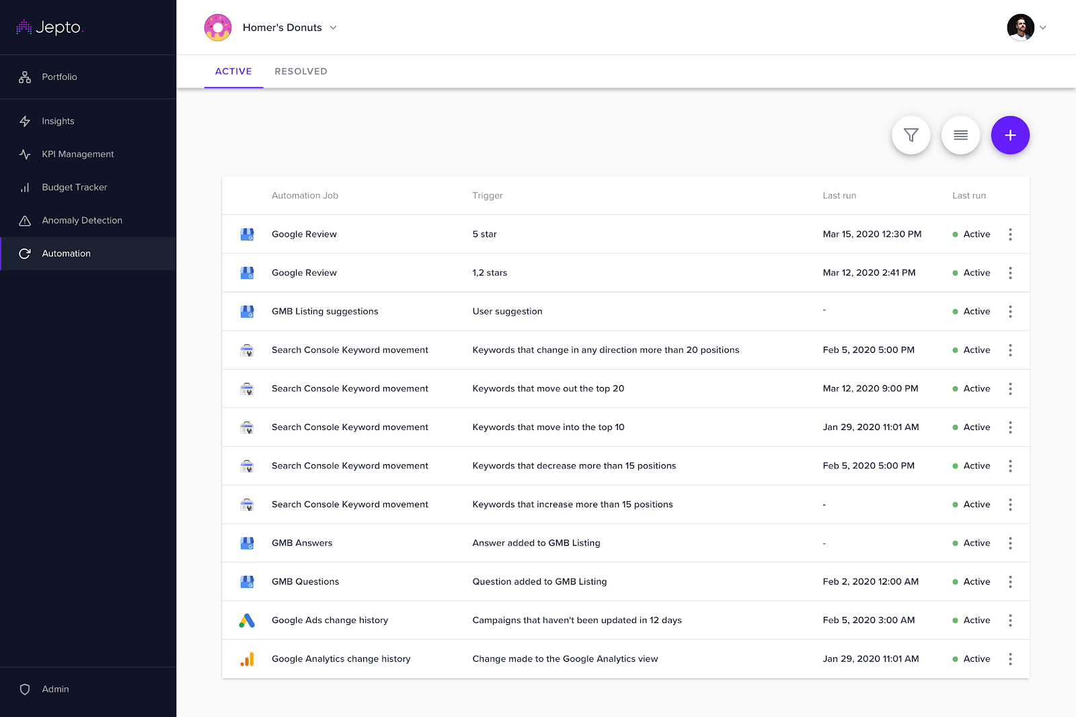Viewport: 1076px width, 717px height.
Task: Click the GMB Answers row icon
Action: click(x=247, y=543)
